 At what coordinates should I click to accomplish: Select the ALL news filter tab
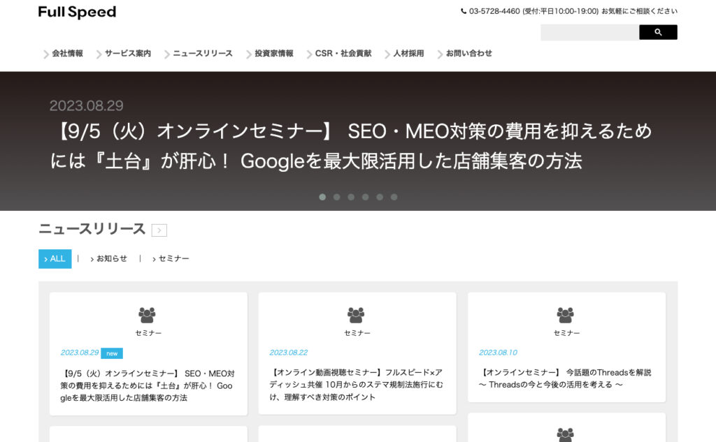55,259
